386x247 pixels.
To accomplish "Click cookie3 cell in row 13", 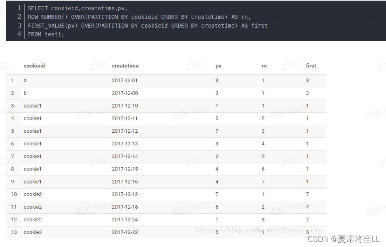I will click(x=33, y=232).
